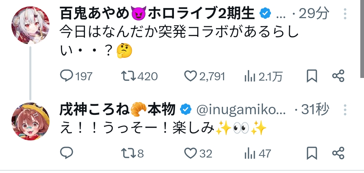Open more options on 戌神ころね's reply
This screenshot has width=364, height=173.
pos(345,110)
